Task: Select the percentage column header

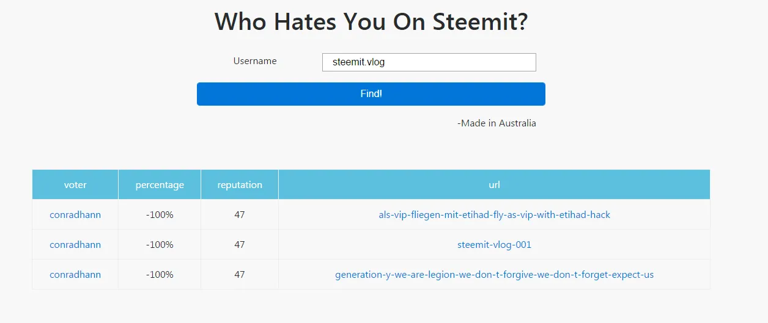Action: [x=160, y=184]
